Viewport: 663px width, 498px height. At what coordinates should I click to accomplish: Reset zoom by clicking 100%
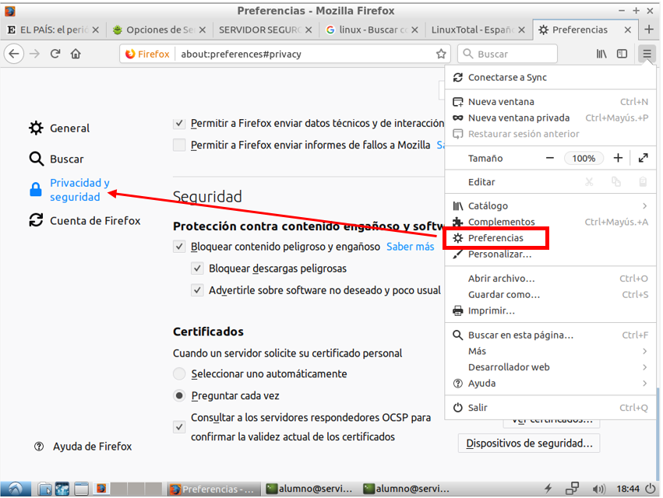tap(584, 159)
